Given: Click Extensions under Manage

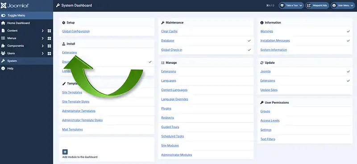Looking at the screenshot, I should (169, 71).
